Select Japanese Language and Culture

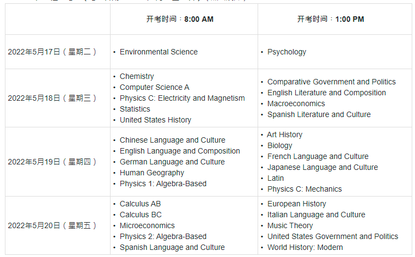[x=322, y=167]
